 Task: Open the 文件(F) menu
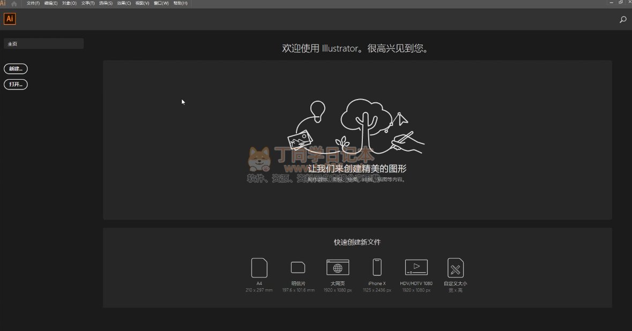(x=33, y=3)
